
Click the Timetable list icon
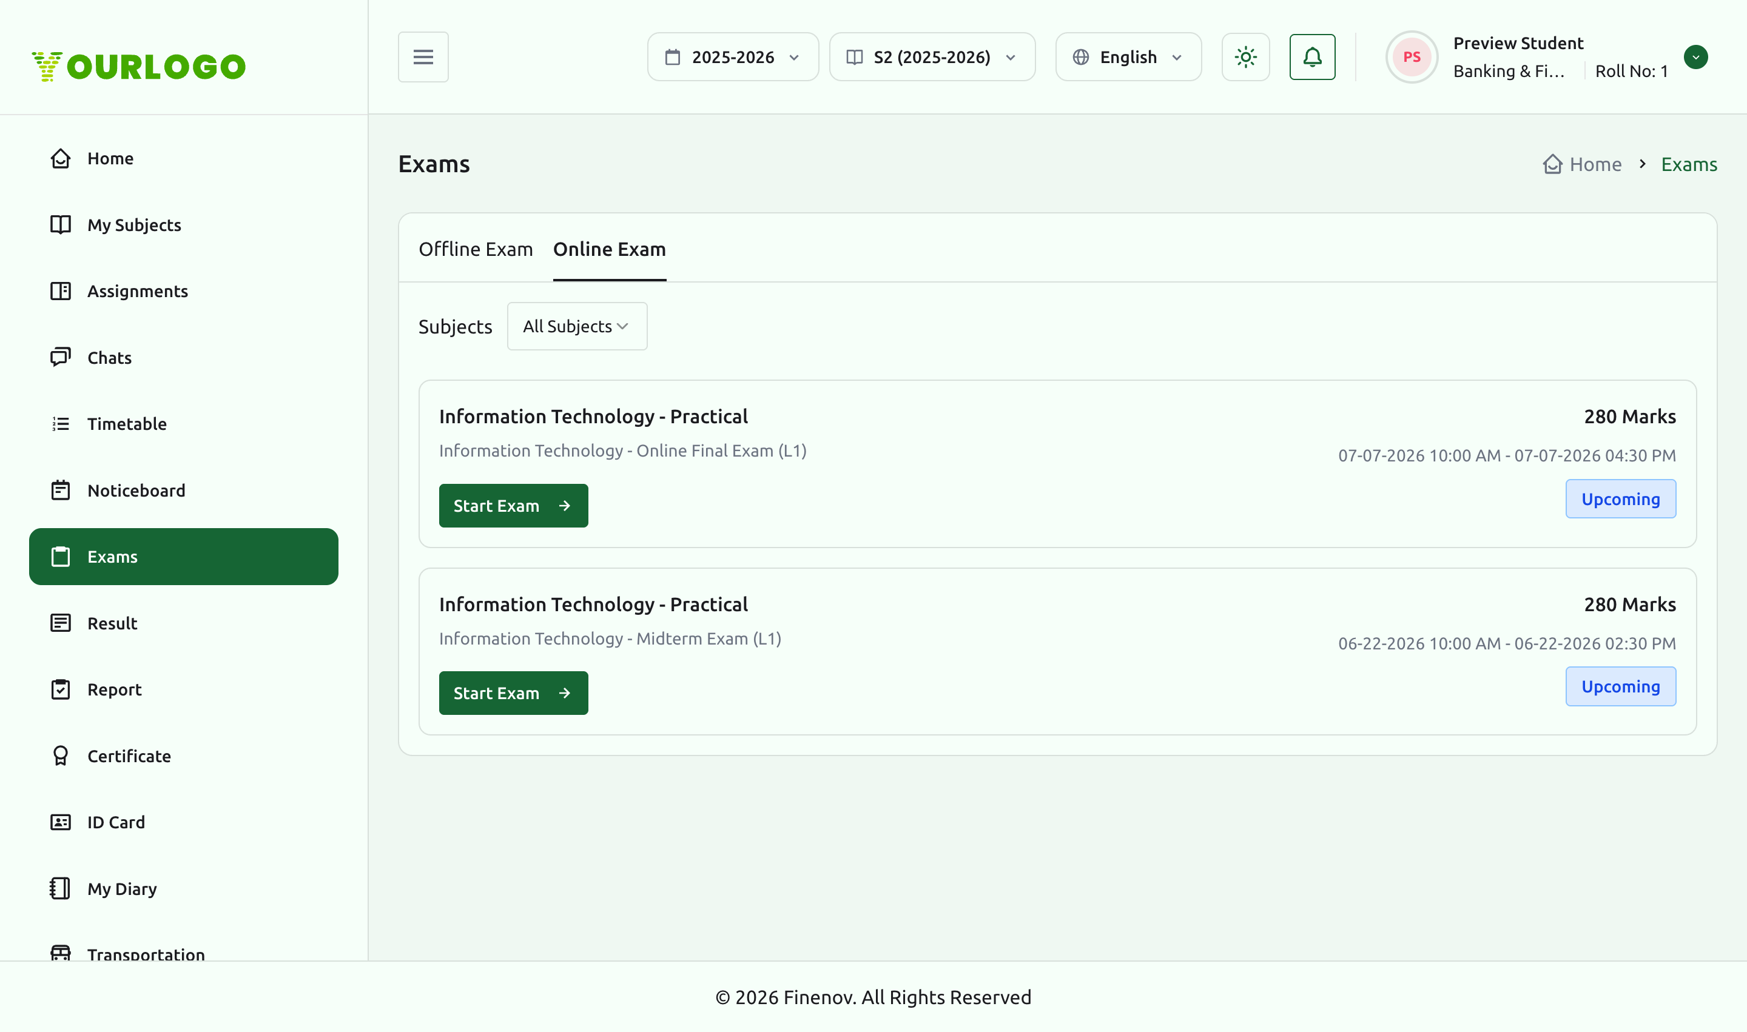pos(61,423)
